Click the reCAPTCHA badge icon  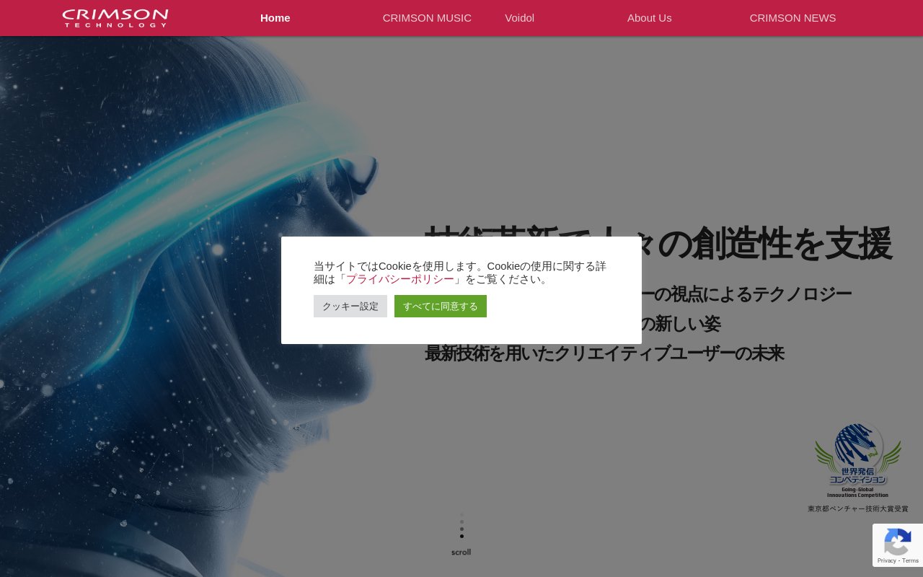[897, 540]
